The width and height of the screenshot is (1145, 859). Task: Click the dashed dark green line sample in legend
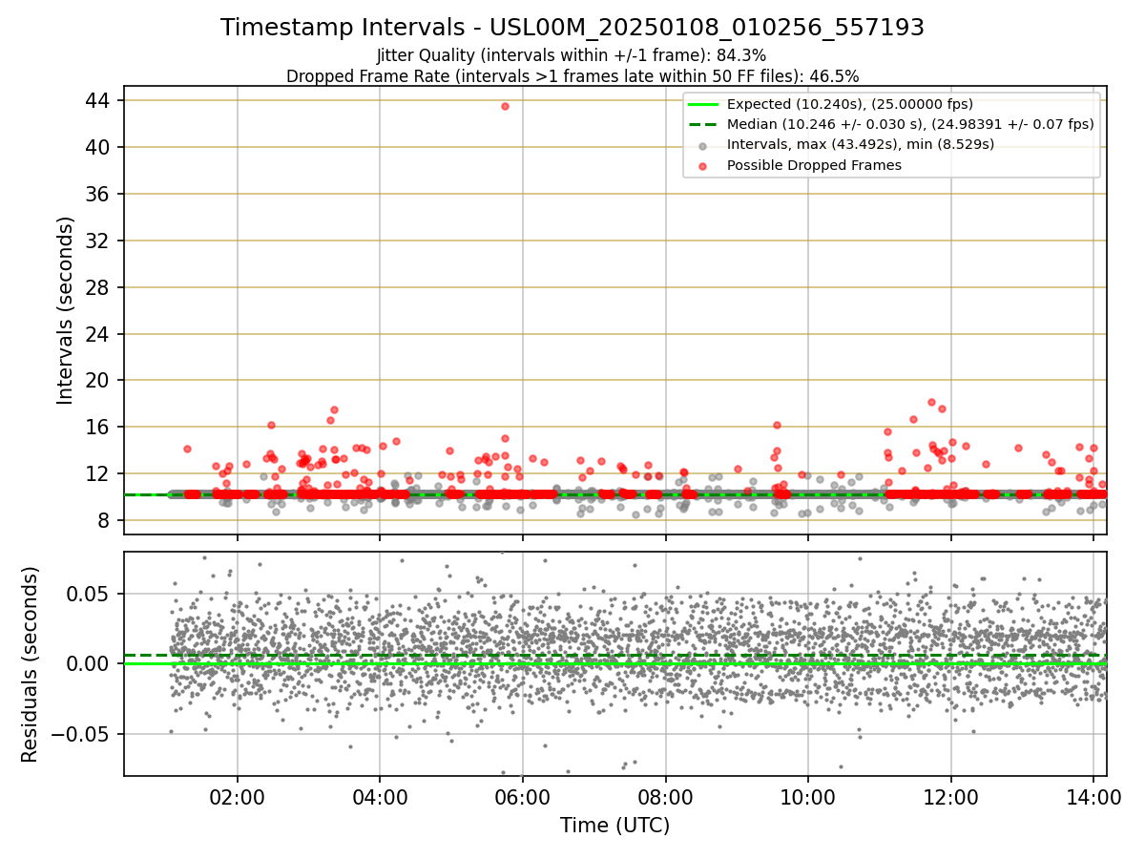702,124
